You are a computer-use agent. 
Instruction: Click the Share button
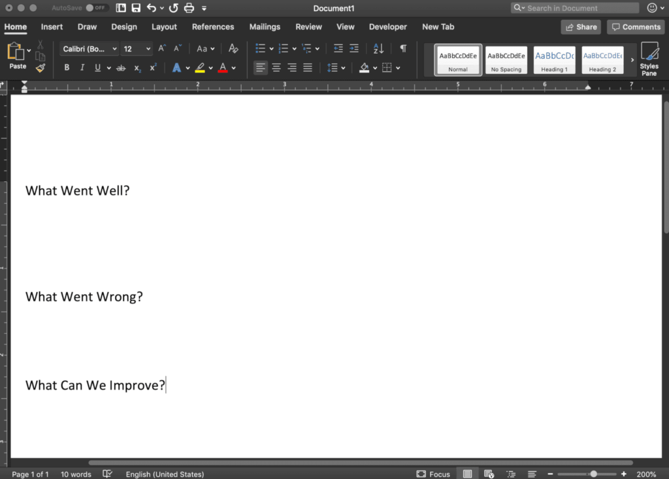click(581, 27)
